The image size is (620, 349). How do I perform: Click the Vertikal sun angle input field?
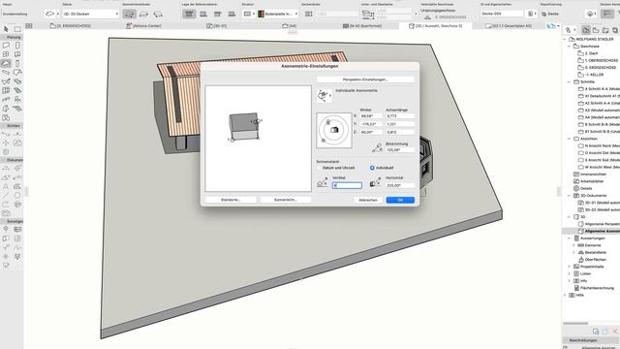[x=347, y=185]
